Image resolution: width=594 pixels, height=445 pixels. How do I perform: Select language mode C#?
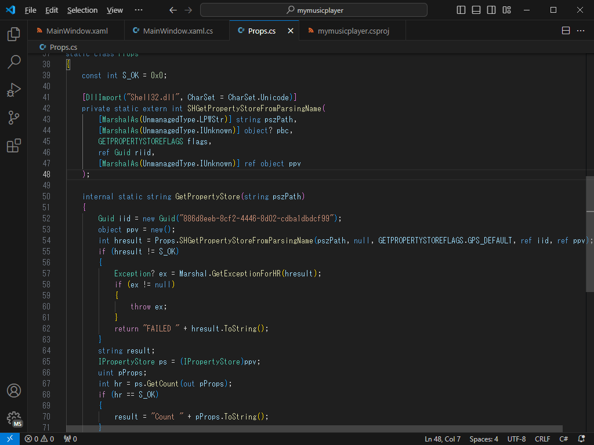pyautogui.click(x=564, y=439)
